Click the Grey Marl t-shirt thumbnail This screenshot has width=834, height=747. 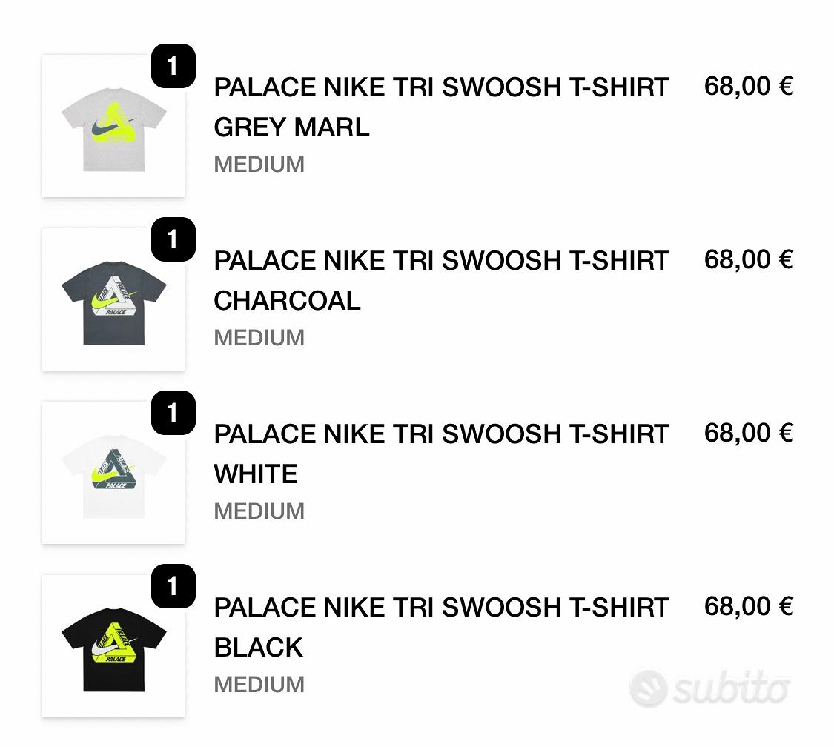113,125
